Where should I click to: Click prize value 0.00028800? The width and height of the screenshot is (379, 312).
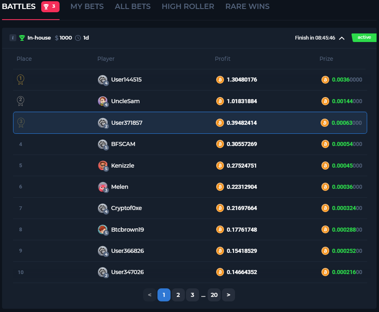347,230
